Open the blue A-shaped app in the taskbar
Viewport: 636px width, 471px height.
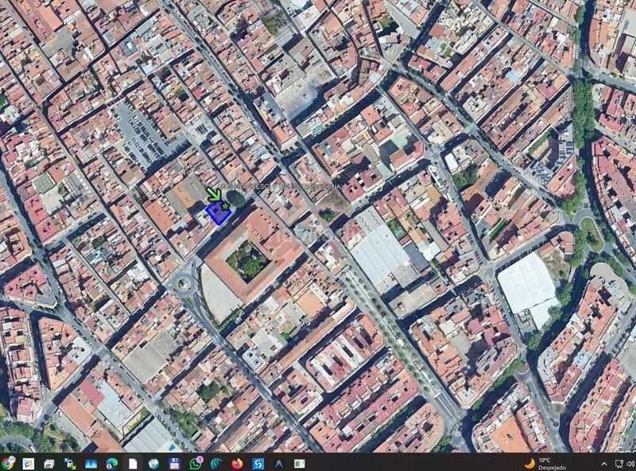[x=279, y=463]
